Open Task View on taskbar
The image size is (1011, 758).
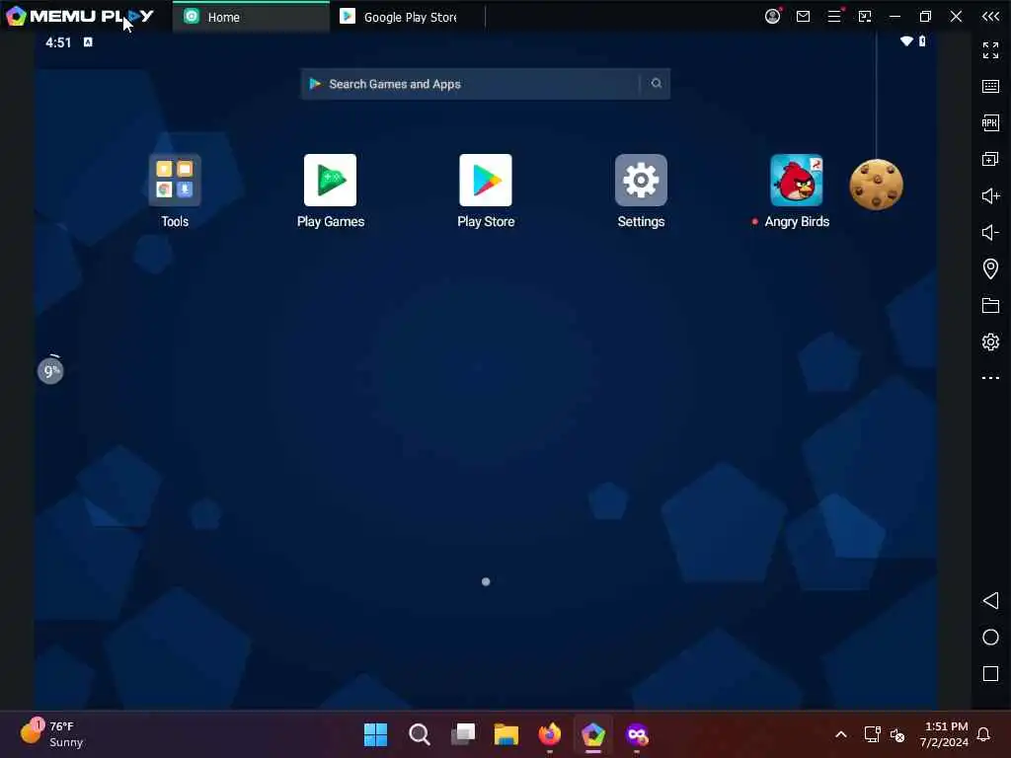pos(462,734)
